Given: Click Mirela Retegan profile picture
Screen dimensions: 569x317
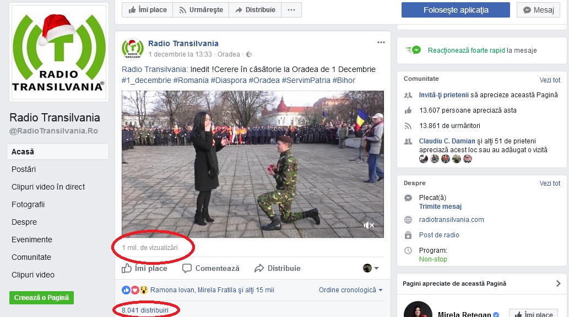Looking at the screenshot, I should pyautogui.click(x=418, y=309).
